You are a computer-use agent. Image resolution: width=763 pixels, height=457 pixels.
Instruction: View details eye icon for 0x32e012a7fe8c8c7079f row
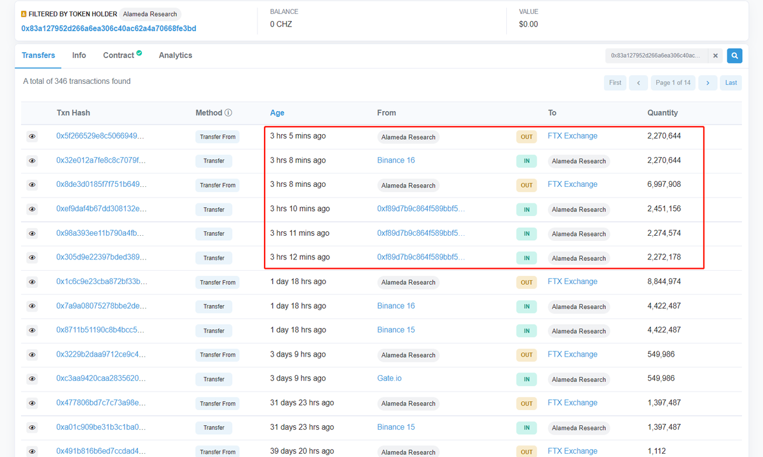[x=32, y=161]
